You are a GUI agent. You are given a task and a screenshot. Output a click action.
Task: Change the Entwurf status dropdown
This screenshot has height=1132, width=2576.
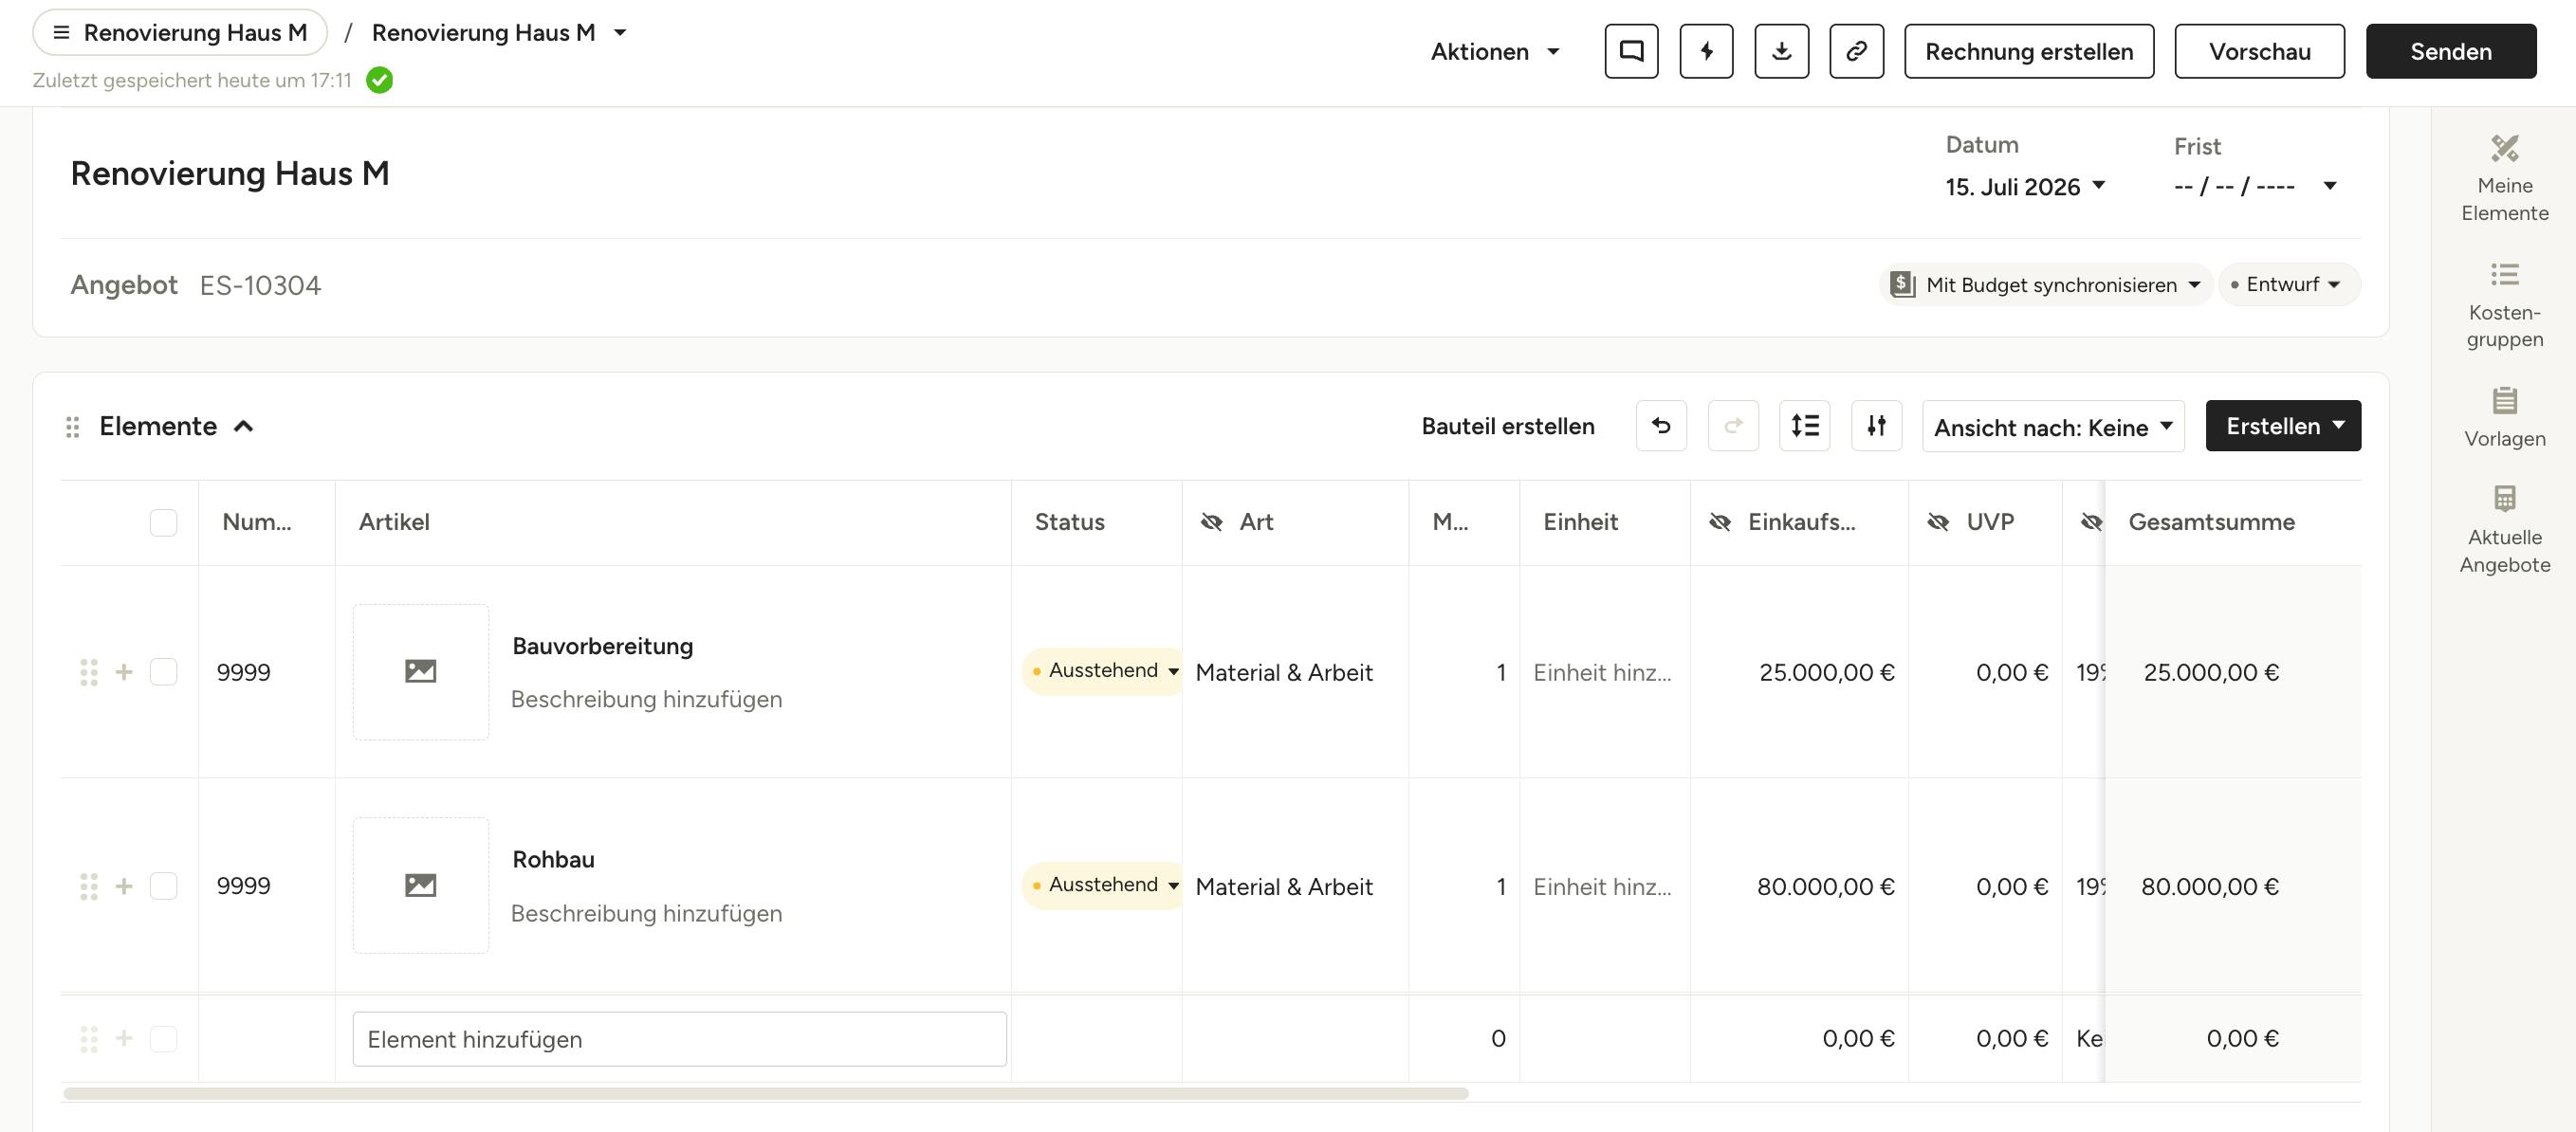[x=2289, y=285]
